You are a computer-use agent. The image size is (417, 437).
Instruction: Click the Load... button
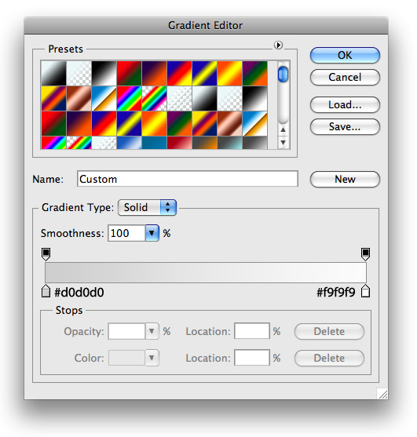345,105
